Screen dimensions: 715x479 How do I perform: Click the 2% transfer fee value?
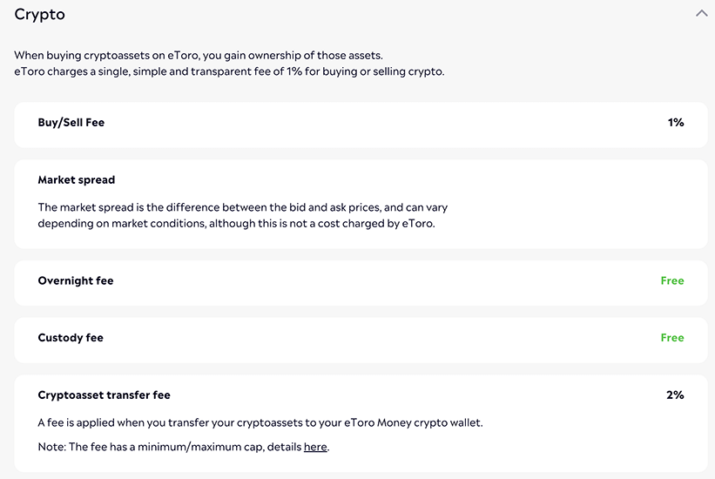tap(675, 395)
